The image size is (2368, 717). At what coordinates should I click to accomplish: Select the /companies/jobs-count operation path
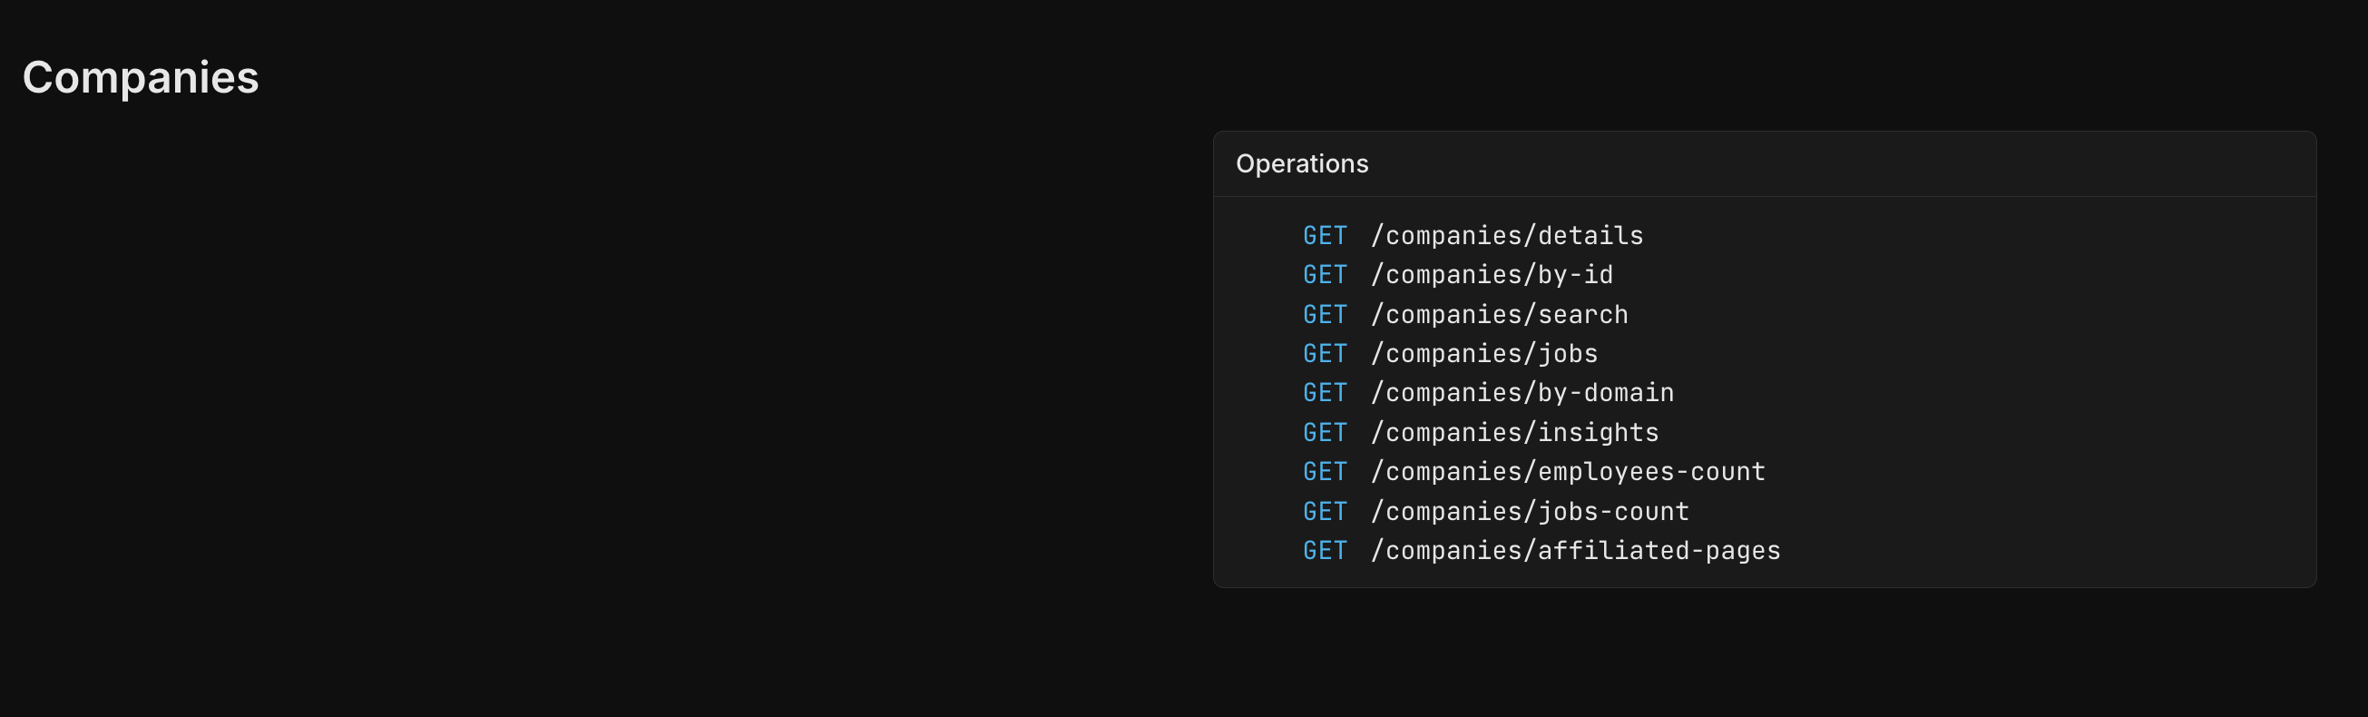click(1529, 512)
